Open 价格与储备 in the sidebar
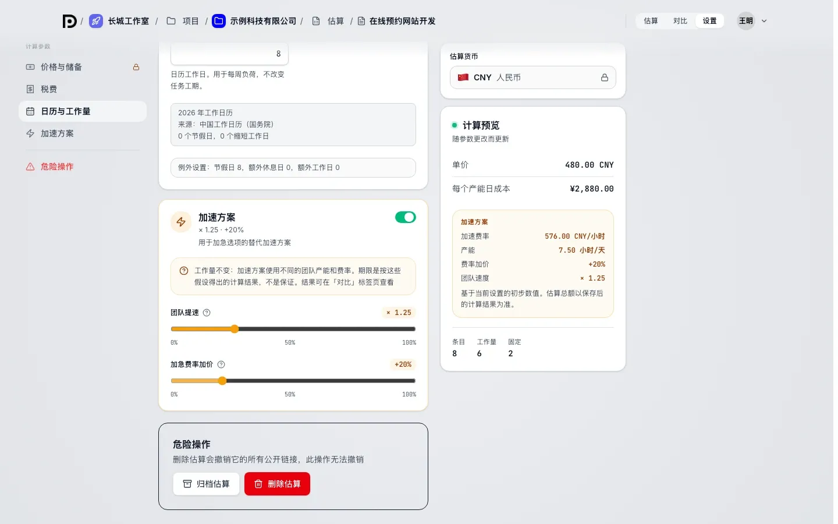 pyautogui.click(x=83, y=67)
